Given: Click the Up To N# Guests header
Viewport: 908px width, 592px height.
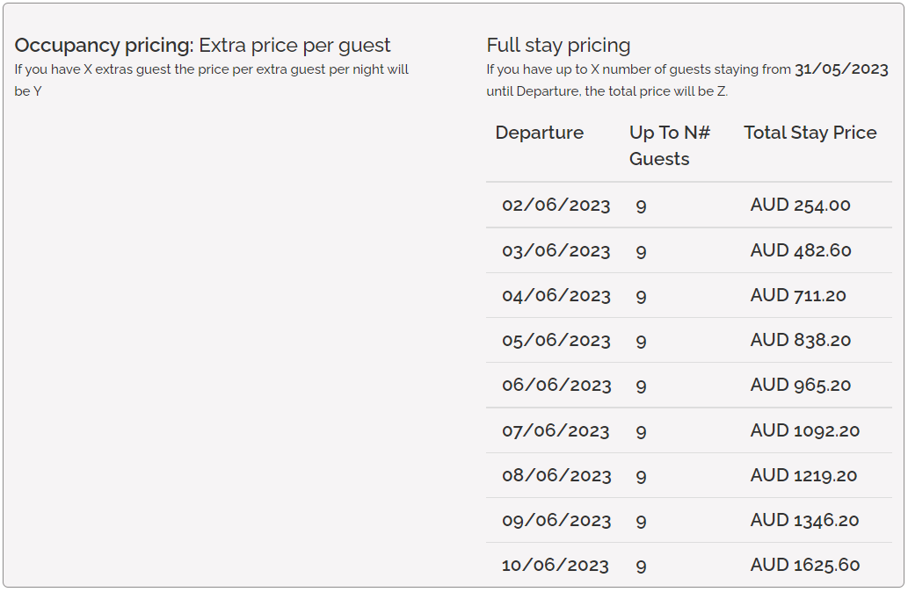Looking at the screenshot, I should 669,145.
